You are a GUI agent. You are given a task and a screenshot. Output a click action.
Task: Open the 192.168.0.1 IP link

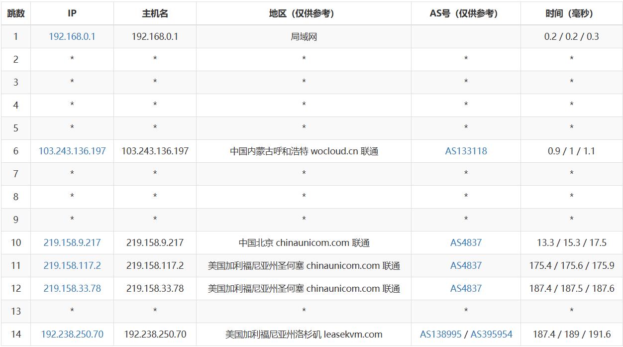(72, 36)
